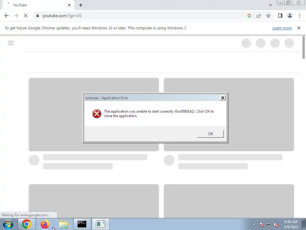Close the YouTube tab
The image size is (306, 230).
pyautogui.click(x=69, y=5)
